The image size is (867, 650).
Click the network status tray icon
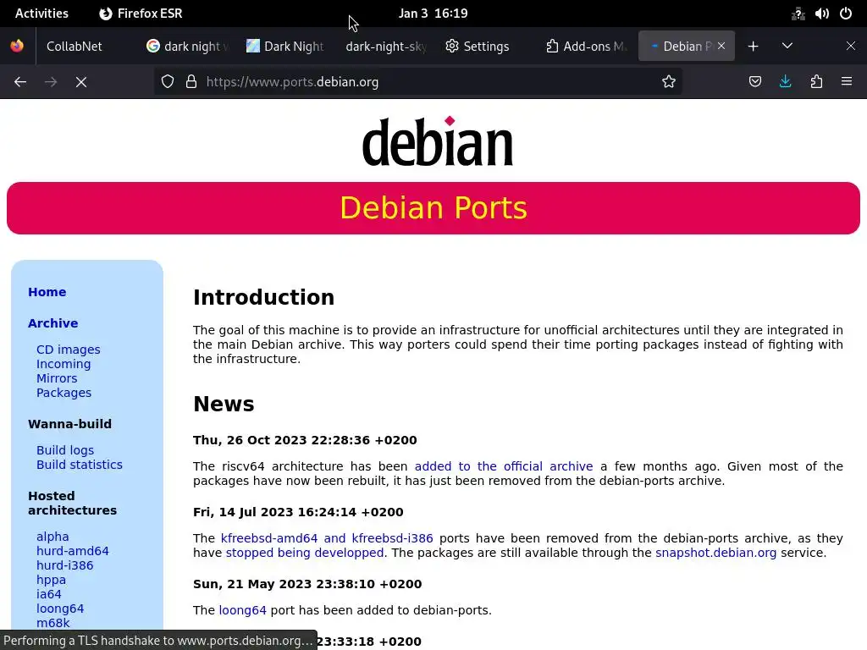click(798, 14)
